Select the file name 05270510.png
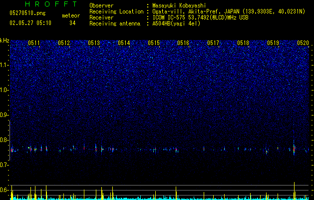Viewport: 314px width, 200px height. point(27,13)
